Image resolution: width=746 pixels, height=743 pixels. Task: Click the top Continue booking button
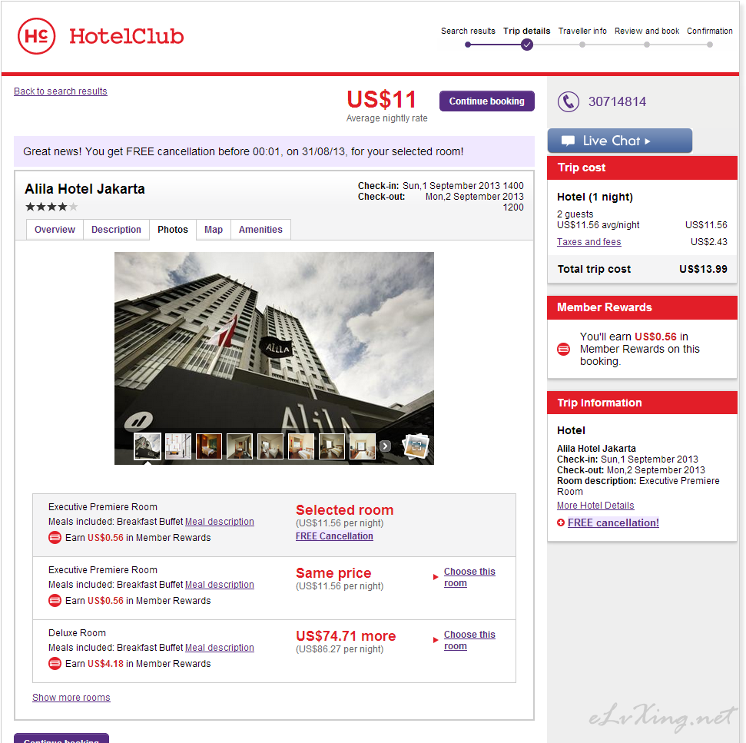coord(487,101)
